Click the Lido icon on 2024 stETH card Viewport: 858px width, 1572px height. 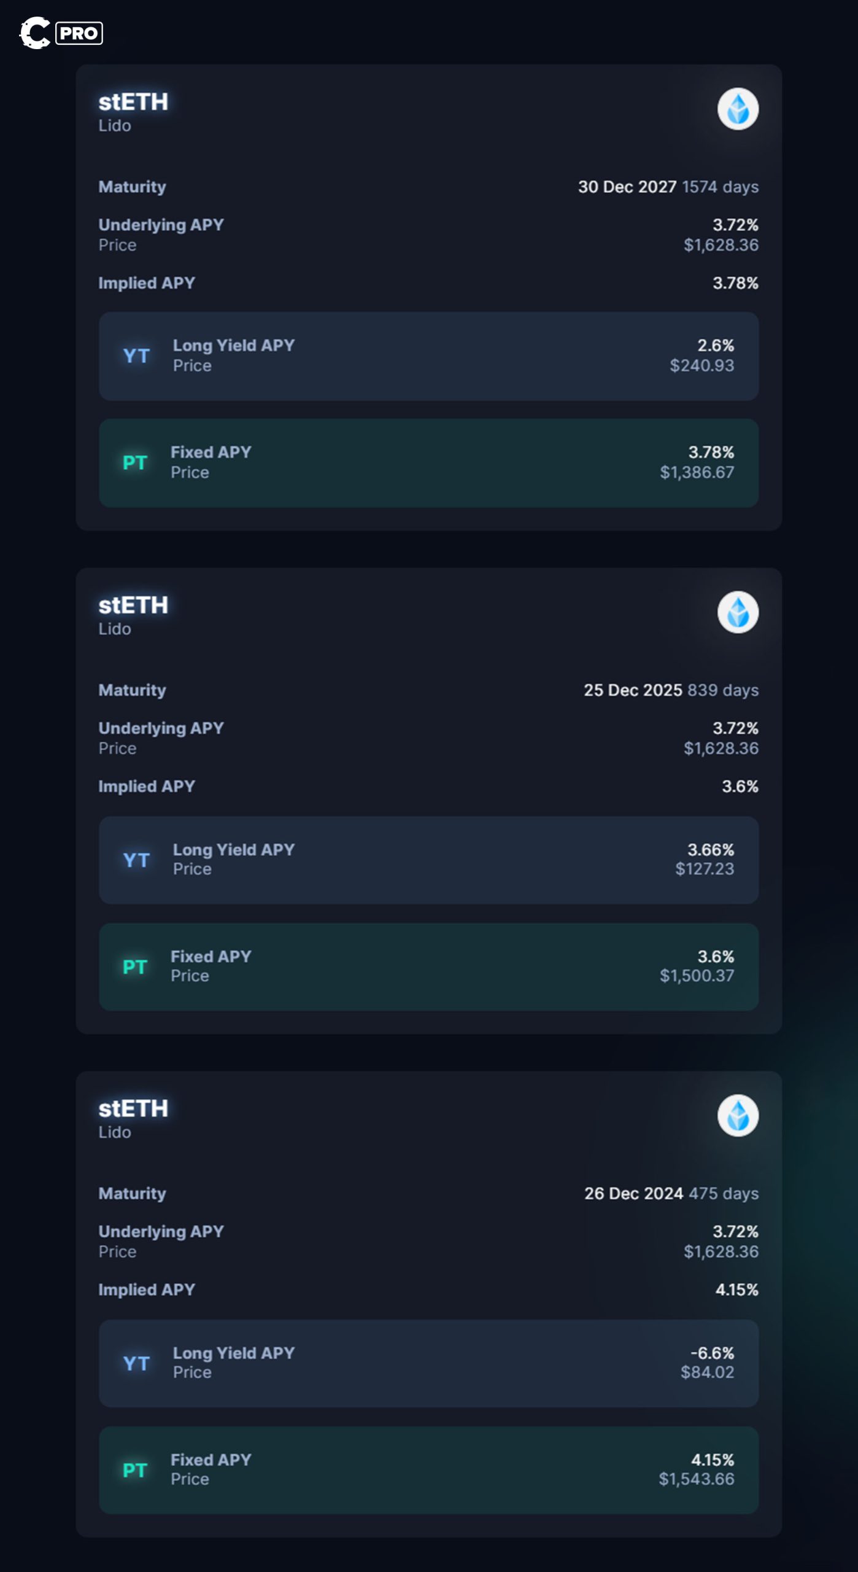click(x=738, y=1116)
